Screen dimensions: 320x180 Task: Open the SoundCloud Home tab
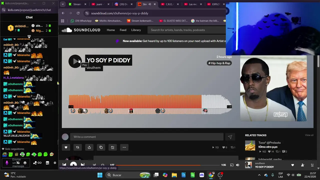[111, 30]
